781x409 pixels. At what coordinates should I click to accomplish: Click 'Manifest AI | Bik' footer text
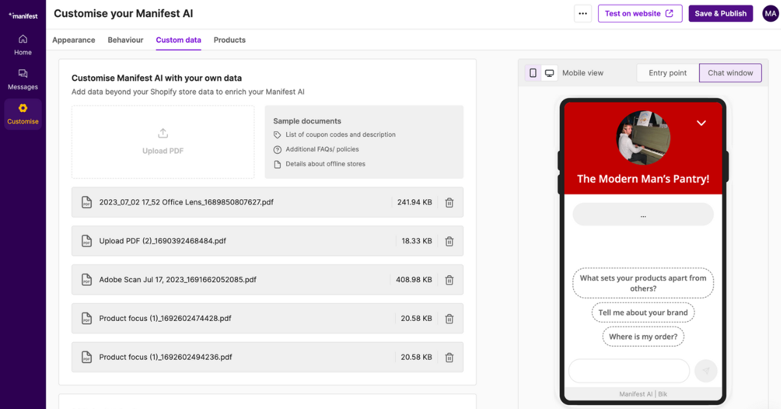tap(643, 394)
